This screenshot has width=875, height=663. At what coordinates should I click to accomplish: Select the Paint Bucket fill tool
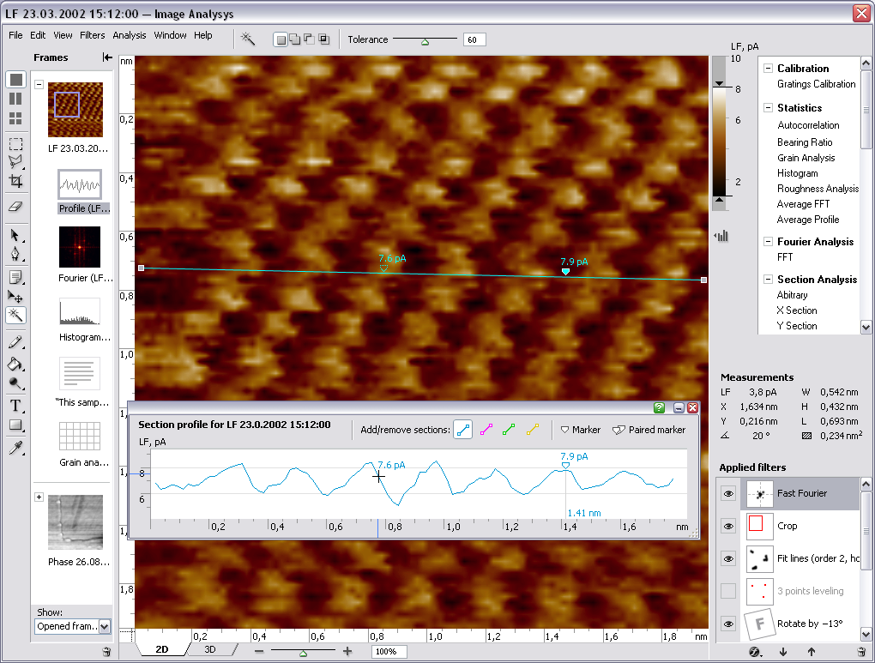(15, 364)
